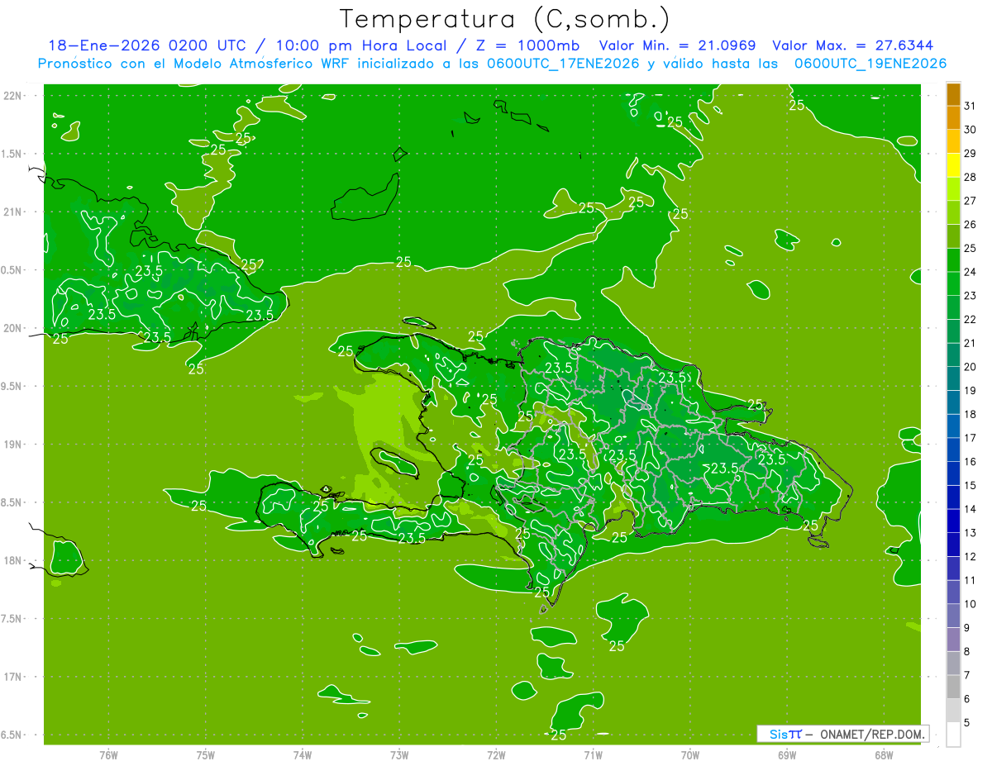Image resolution: width=992 pixels, height=766 pixels.
Task: Click the color scale label "27"
Action: 970,201
